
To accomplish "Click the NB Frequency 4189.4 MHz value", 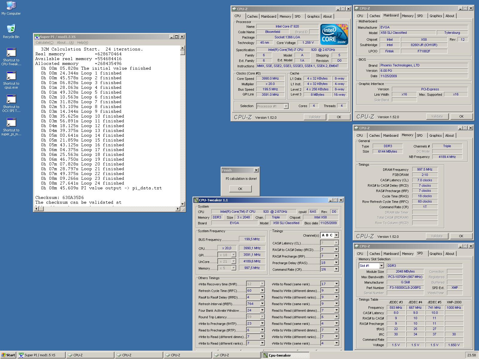I will click(x=447, y=157).
